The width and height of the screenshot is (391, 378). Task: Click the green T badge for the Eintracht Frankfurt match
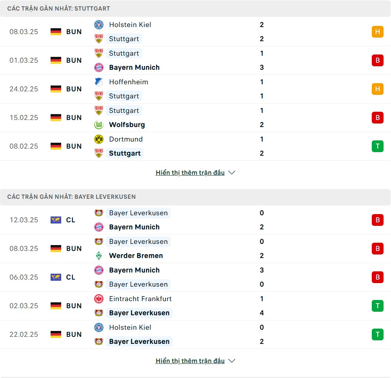click(378, 306)
